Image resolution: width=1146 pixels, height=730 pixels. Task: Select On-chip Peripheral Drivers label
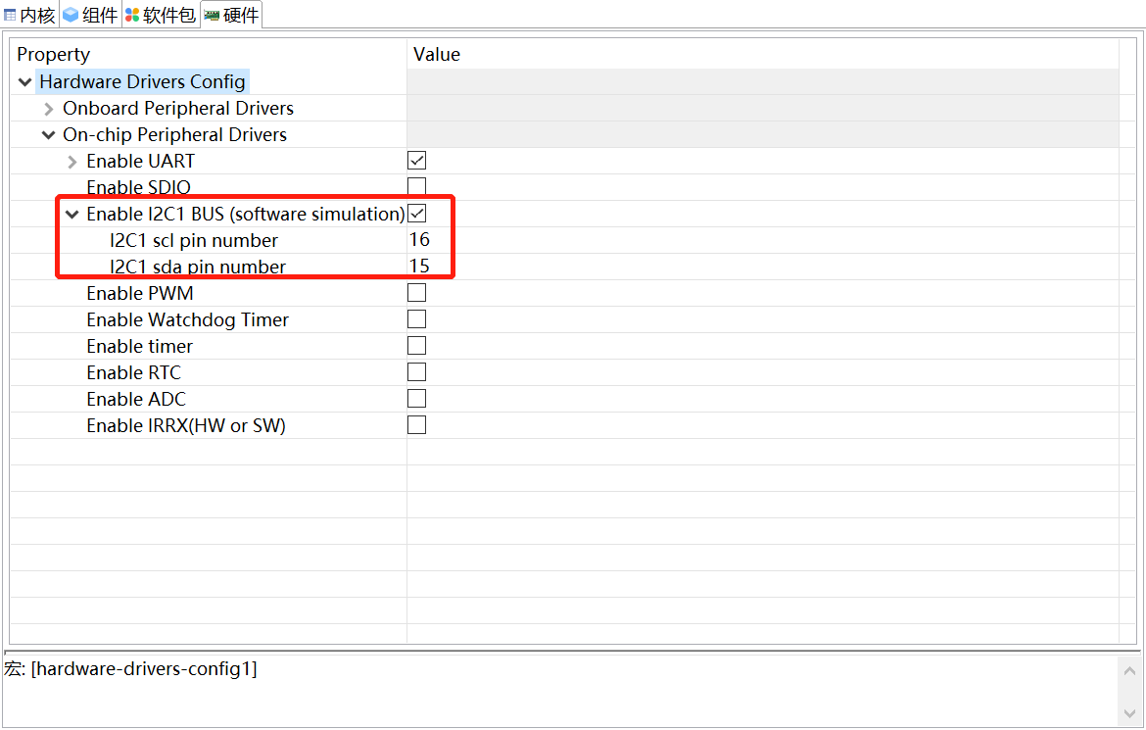tap(174, 134)
